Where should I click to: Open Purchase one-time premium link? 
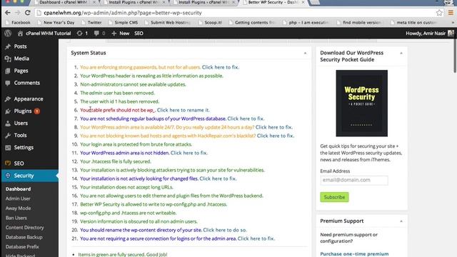(354, 254)
